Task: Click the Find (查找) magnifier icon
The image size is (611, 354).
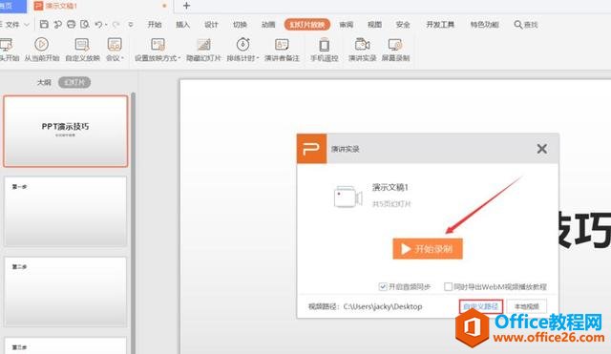Action: tap(517, 25)
